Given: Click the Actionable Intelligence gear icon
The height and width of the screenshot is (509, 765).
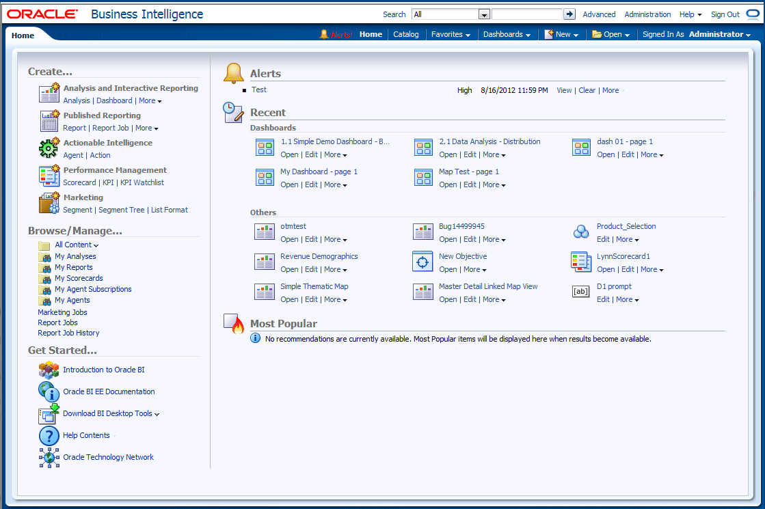Looking at the screenshot, I should [49, 148].
